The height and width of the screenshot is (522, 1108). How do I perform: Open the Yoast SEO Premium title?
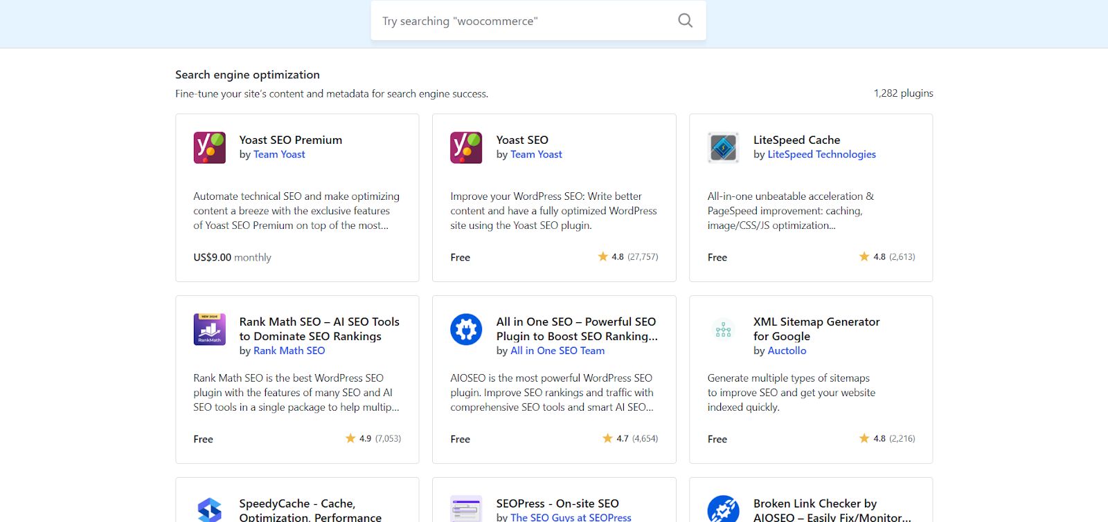click(291, 140)
